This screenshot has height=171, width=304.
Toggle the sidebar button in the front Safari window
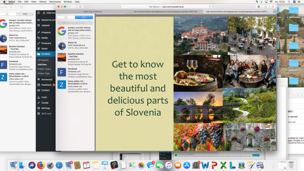point(80,7)
